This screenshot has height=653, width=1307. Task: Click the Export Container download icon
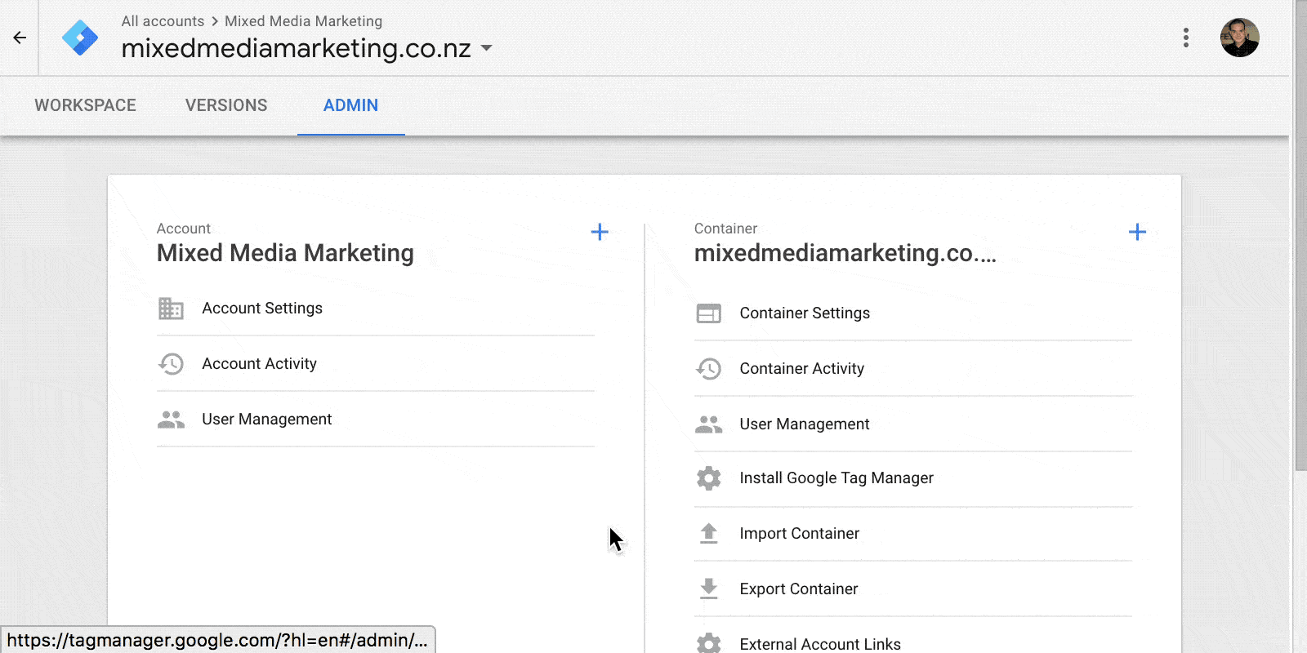(x=708, y=589)
